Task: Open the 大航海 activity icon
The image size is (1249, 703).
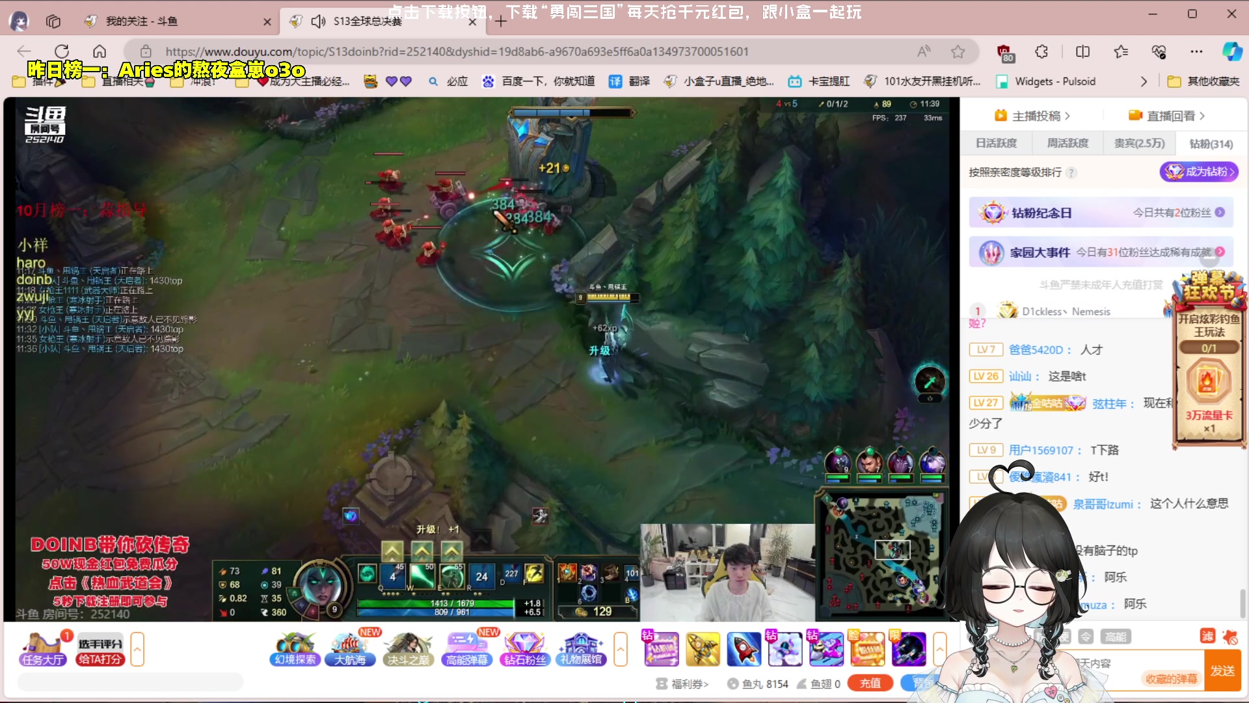Action: pyautogui.click(x=350, y=649)
